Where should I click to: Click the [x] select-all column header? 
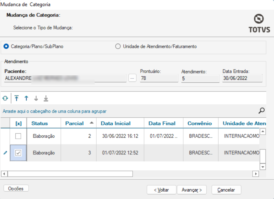(18, 123)
